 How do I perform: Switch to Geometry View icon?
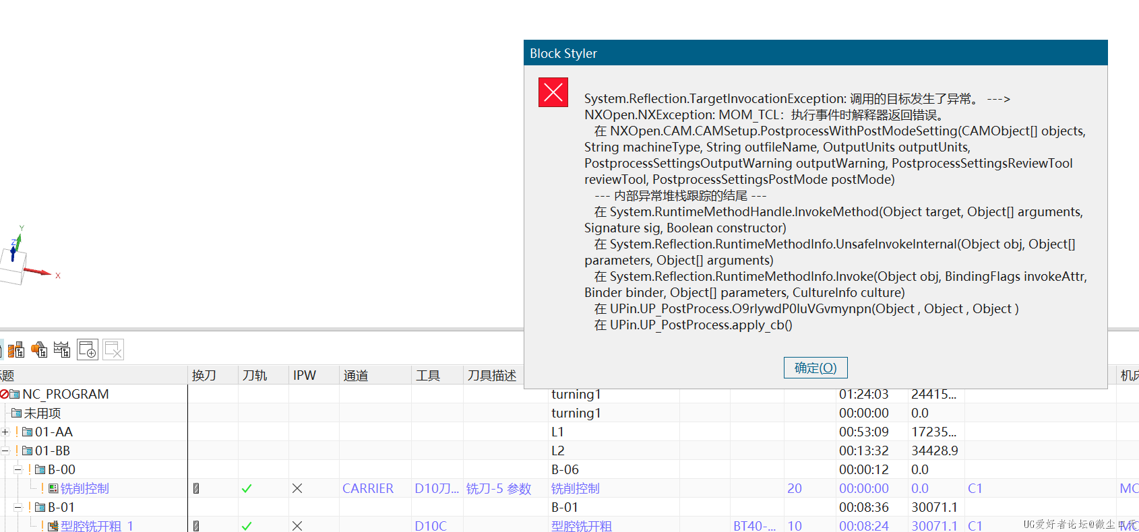pyautogui.click(x=39, y=350)
